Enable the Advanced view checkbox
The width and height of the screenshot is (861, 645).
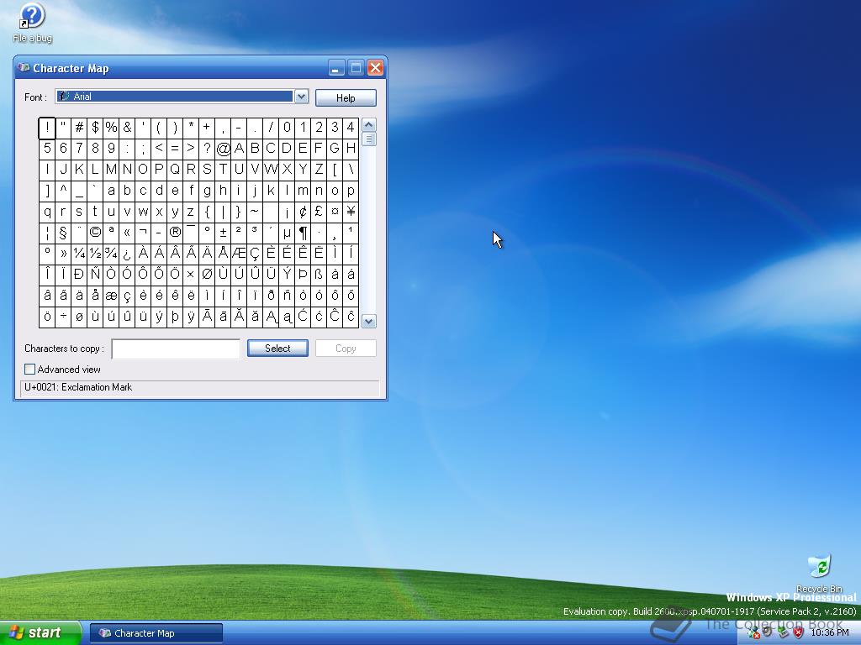tap(29, 370)
